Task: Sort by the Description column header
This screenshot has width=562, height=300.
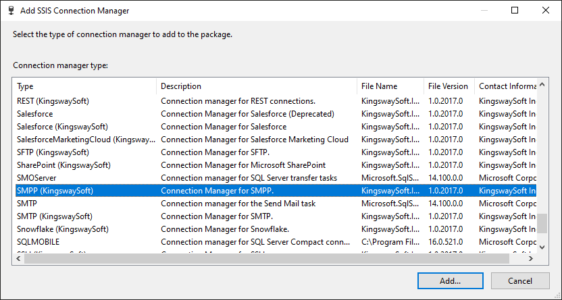Action: (x=257, y=86)
